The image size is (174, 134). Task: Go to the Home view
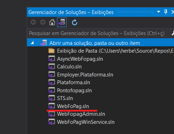point(52,22)
